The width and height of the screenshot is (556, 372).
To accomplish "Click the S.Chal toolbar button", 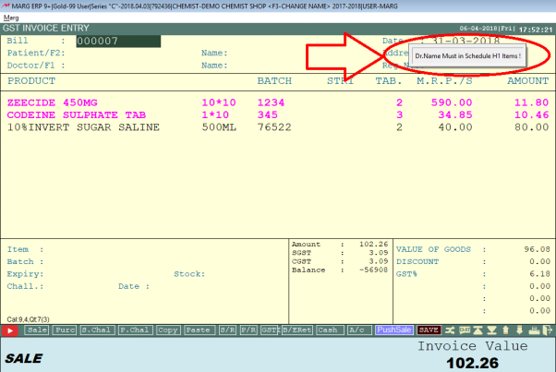I will (95, 330).
